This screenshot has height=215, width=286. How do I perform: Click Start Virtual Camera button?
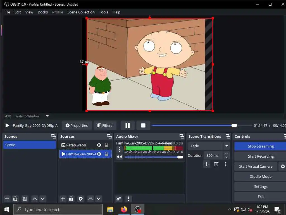click(x=256, y=166)
